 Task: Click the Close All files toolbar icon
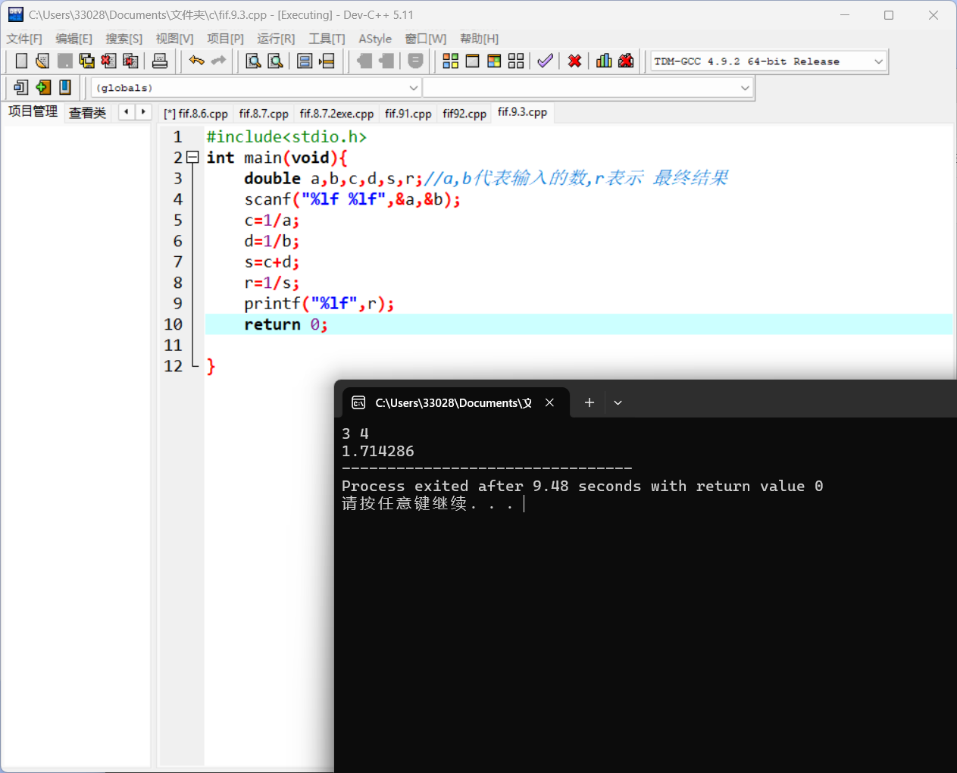coord(131,61)
